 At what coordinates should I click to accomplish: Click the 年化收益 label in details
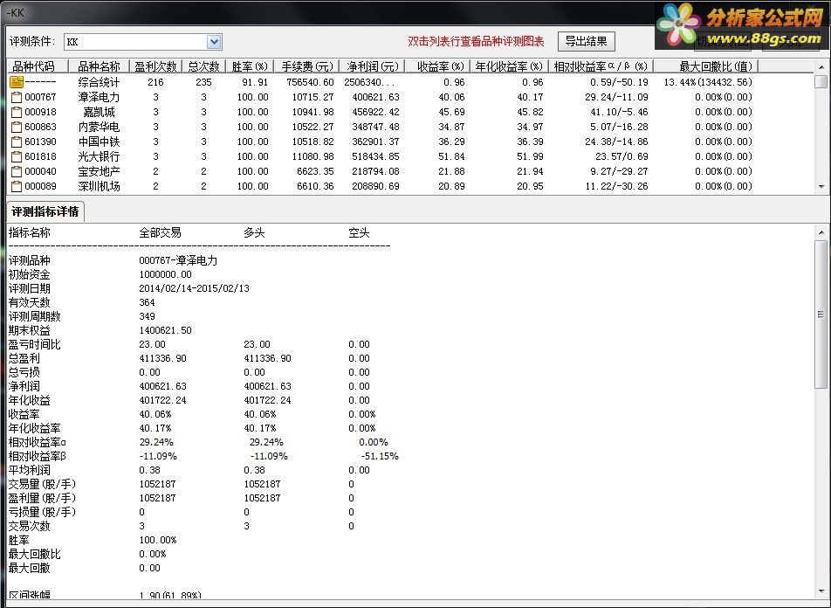29,401
